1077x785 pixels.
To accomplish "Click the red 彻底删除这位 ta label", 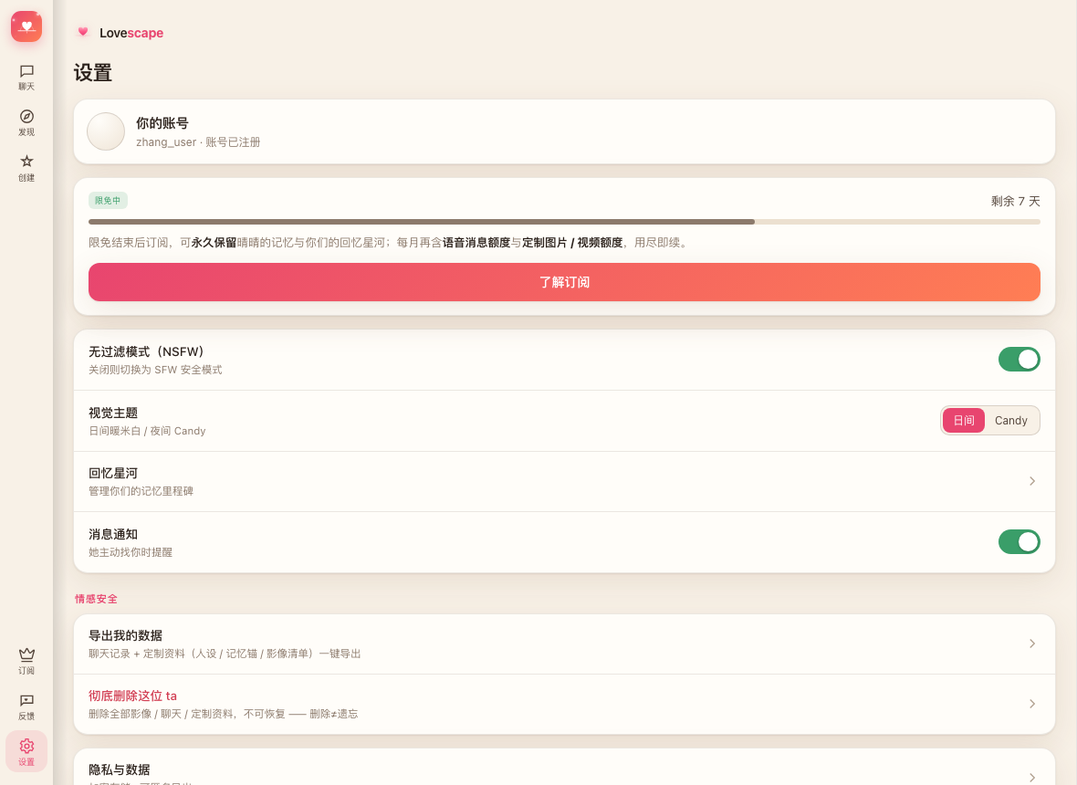I will [132, 696].
